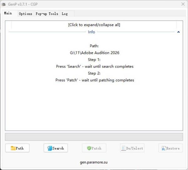Click the "Press 'Patch'" instruction line
The height and width of the screenshot is (170, 188).
(95, 80)
